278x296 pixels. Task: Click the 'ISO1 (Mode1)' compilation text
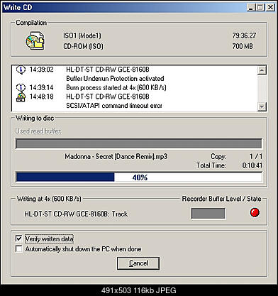pyautogui.click(x=82, y=35)
